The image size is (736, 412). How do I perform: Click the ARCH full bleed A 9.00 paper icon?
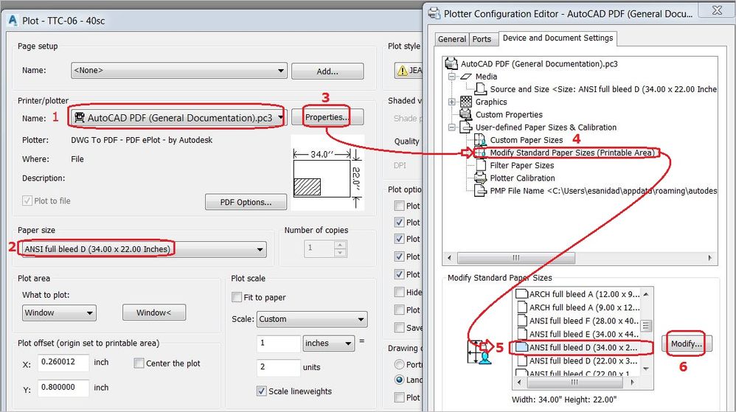[x=522, y=307]
